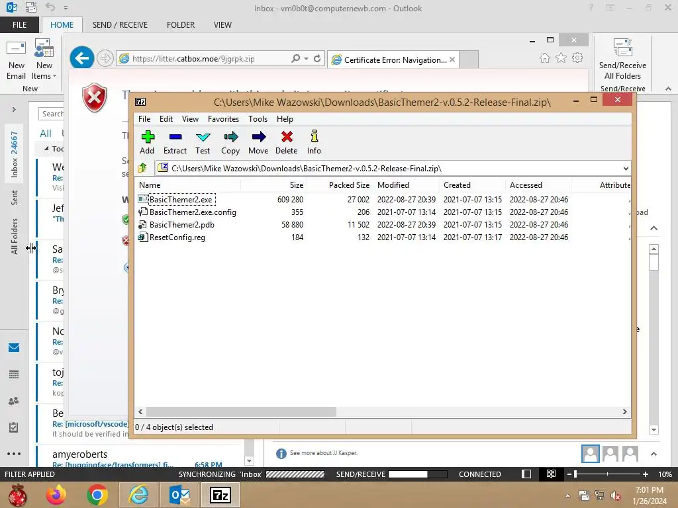The image size is (678, 508).
Task: Open 7-Zip Tools menu
Action: click(258, 119)
